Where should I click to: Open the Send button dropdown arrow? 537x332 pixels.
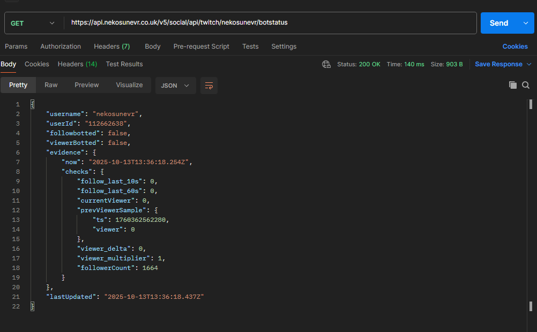click(x=525, y=23)
